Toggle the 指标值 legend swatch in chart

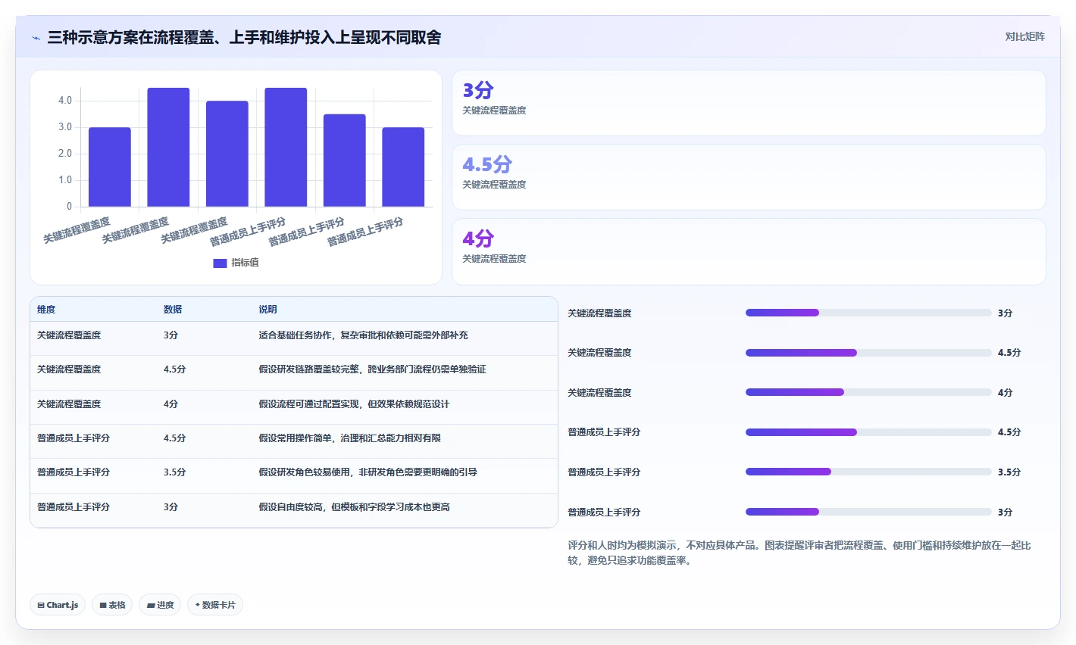(220, 263)
